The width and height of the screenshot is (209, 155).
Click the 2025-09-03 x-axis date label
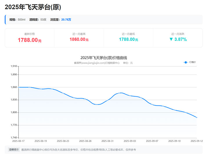click(x=130, y=141)
